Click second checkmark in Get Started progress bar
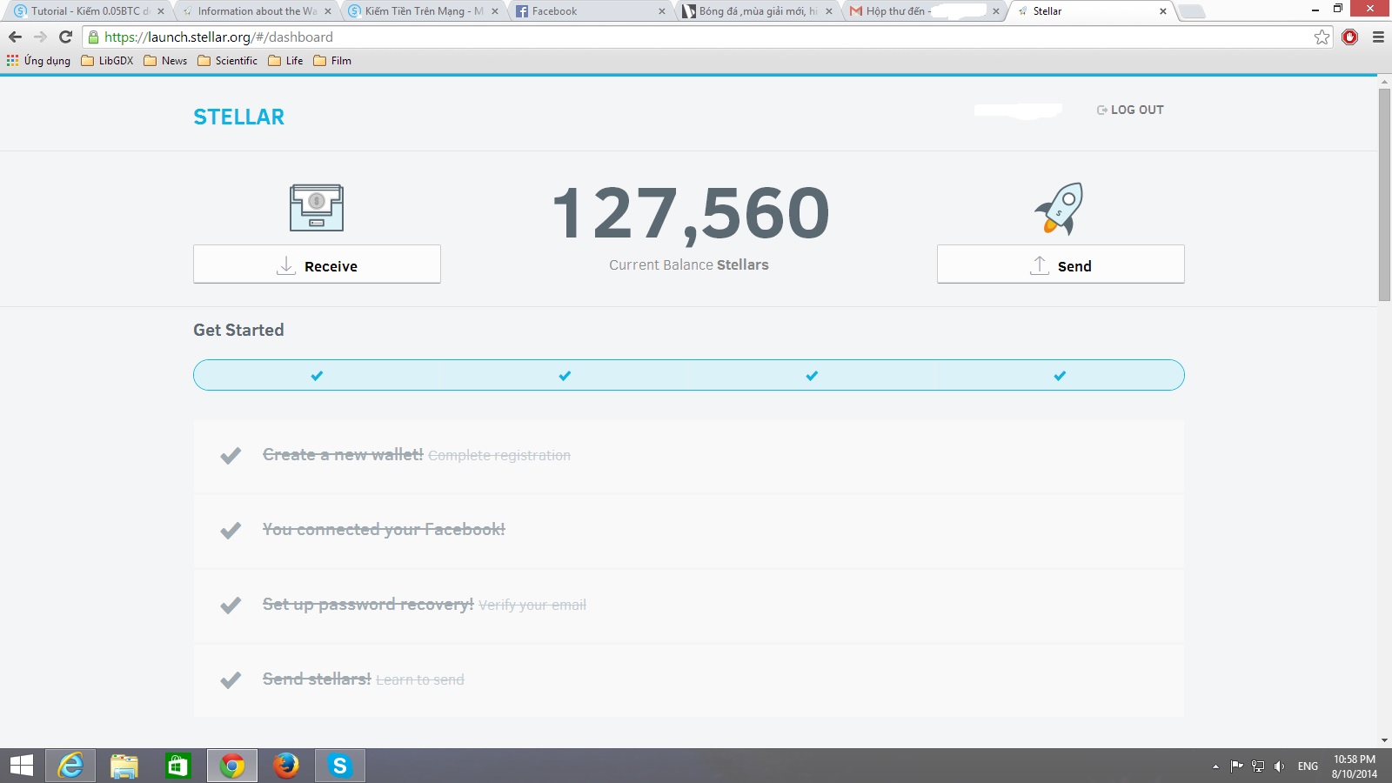The height and width of the screenshot is (783, 1392). click(x=565, y=376)
